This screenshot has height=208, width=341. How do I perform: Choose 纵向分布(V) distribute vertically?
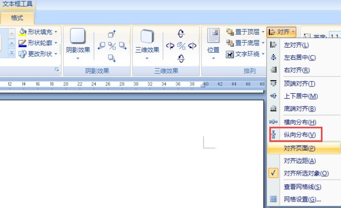coord(304,135)
